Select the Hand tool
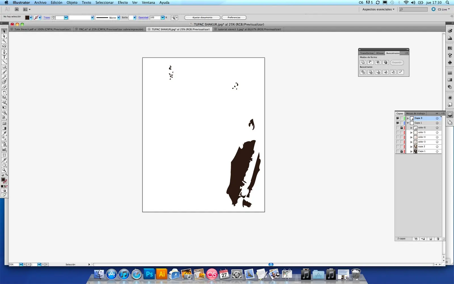Viewport: 454px width, 284px height. click(x=4, y=165)
